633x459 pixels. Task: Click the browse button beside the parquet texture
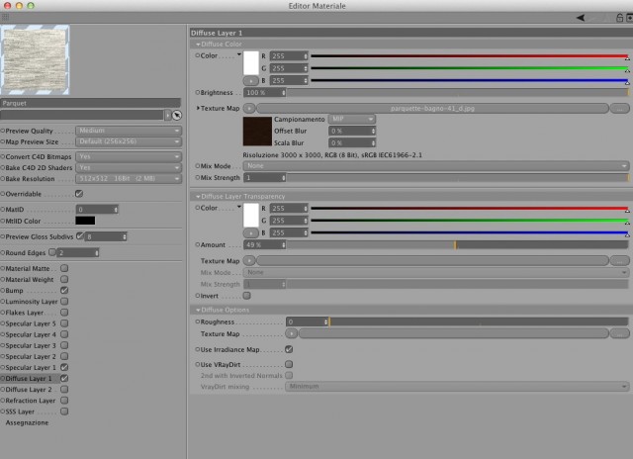tap(620, 108)
